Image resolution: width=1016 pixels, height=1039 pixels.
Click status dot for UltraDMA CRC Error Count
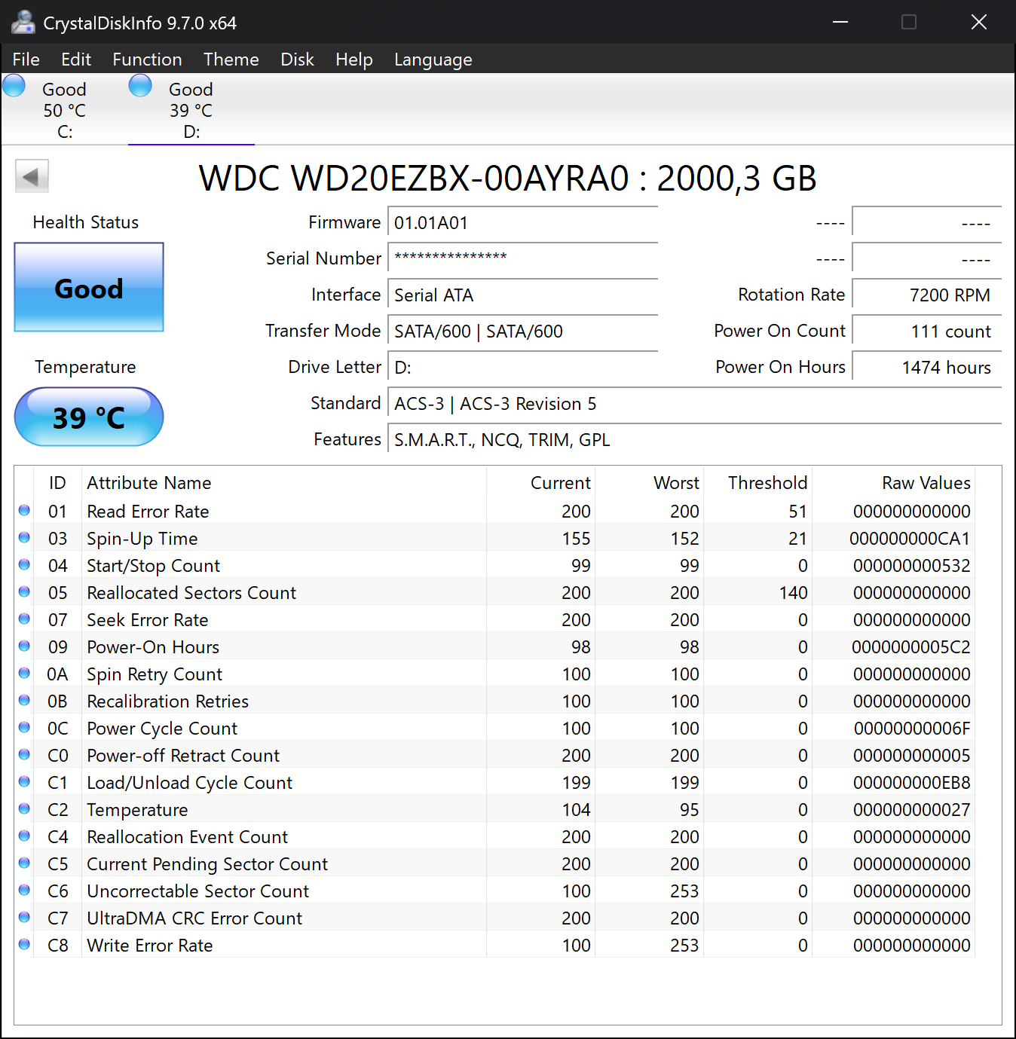click(24, 918)
